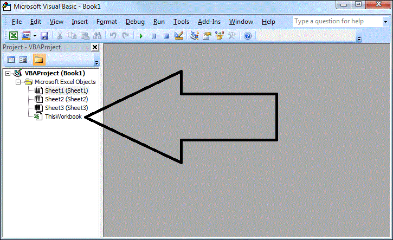The image size is (393, 240).
Task: Select Sheet3 (Sheet3) in the project tree
Action: (x=67, y=108)
